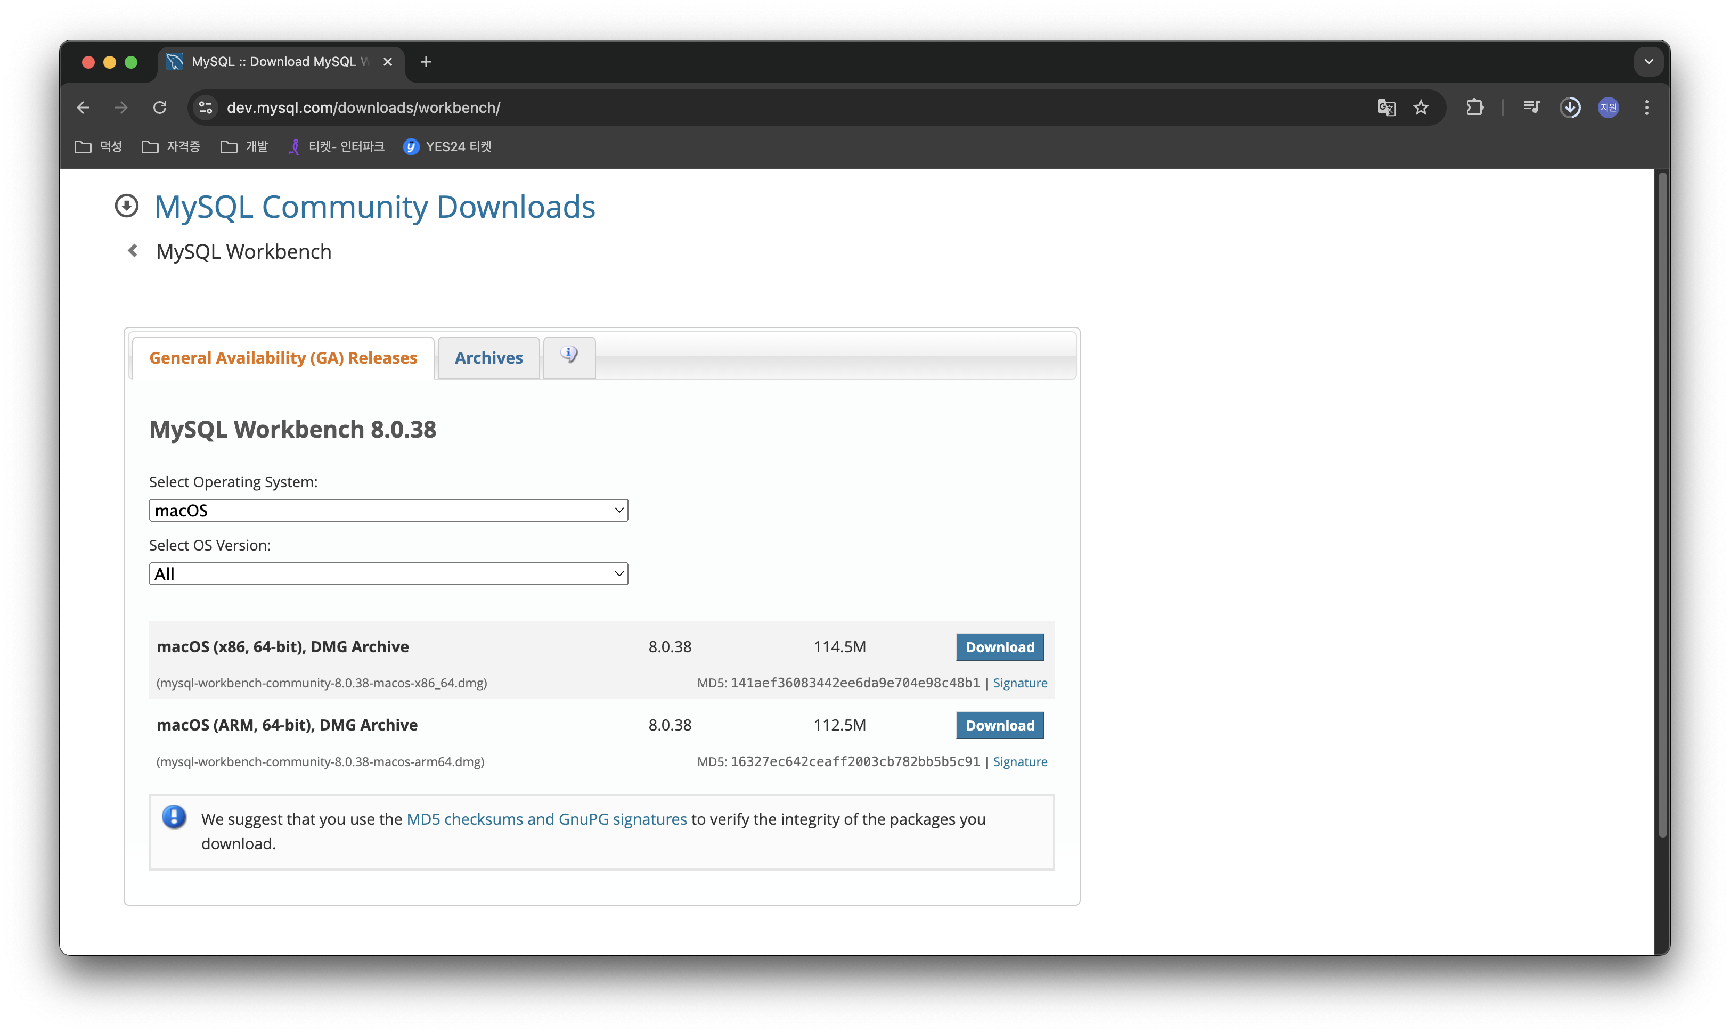1730x1034 pixels.
Task: Click the Google Translate icon in address bar
Action: coord(1386,108)
